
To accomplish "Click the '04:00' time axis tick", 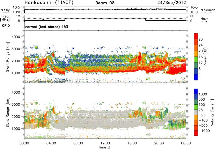I will tap(51, 143).
